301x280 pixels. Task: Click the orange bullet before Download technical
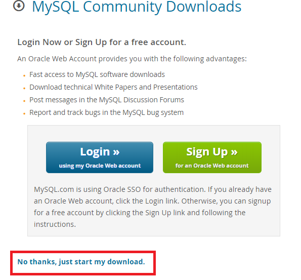point(24,89)
